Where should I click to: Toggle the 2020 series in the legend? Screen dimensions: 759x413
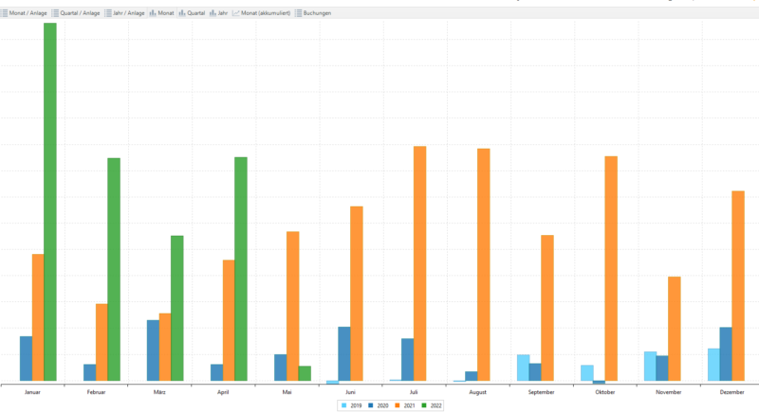[x=377, y=405]
